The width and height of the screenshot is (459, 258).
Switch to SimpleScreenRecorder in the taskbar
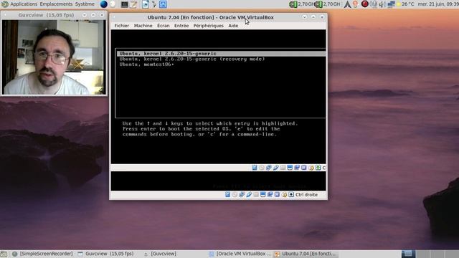pyautogui.click(x=42, y=254)
